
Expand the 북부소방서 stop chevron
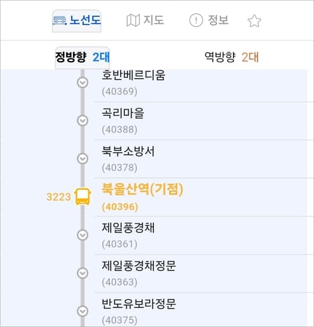(83, 158)
